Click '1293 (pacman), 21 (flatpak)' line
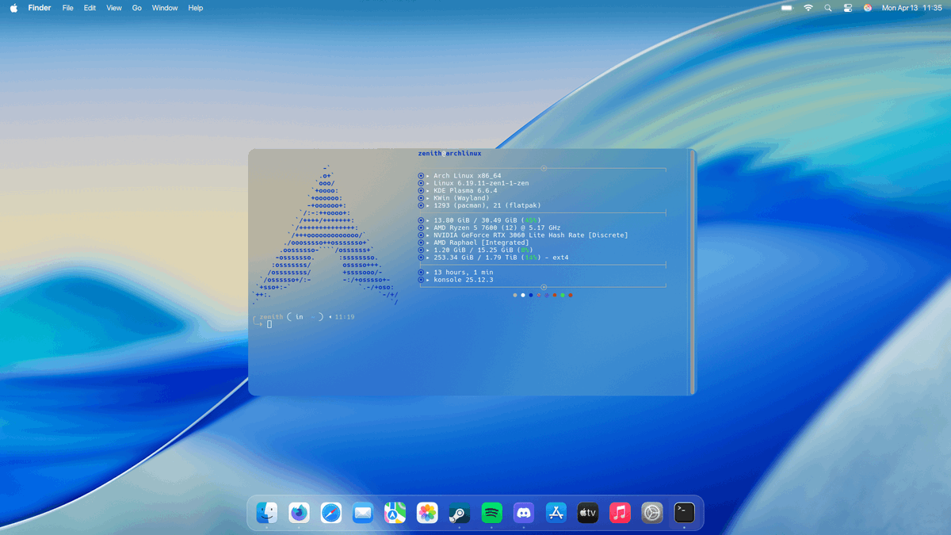The width and height of the screenshot is (951, 535). coord(487,205)
